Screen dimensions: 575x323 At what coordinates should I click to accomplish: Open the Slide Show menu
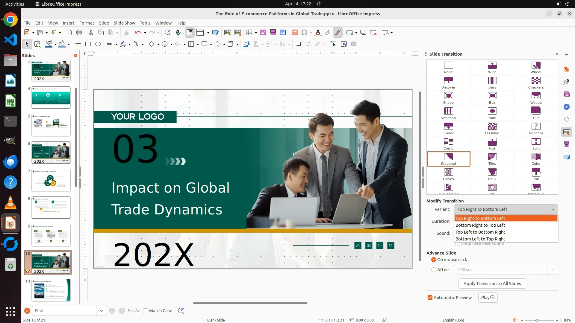(124, 23)
